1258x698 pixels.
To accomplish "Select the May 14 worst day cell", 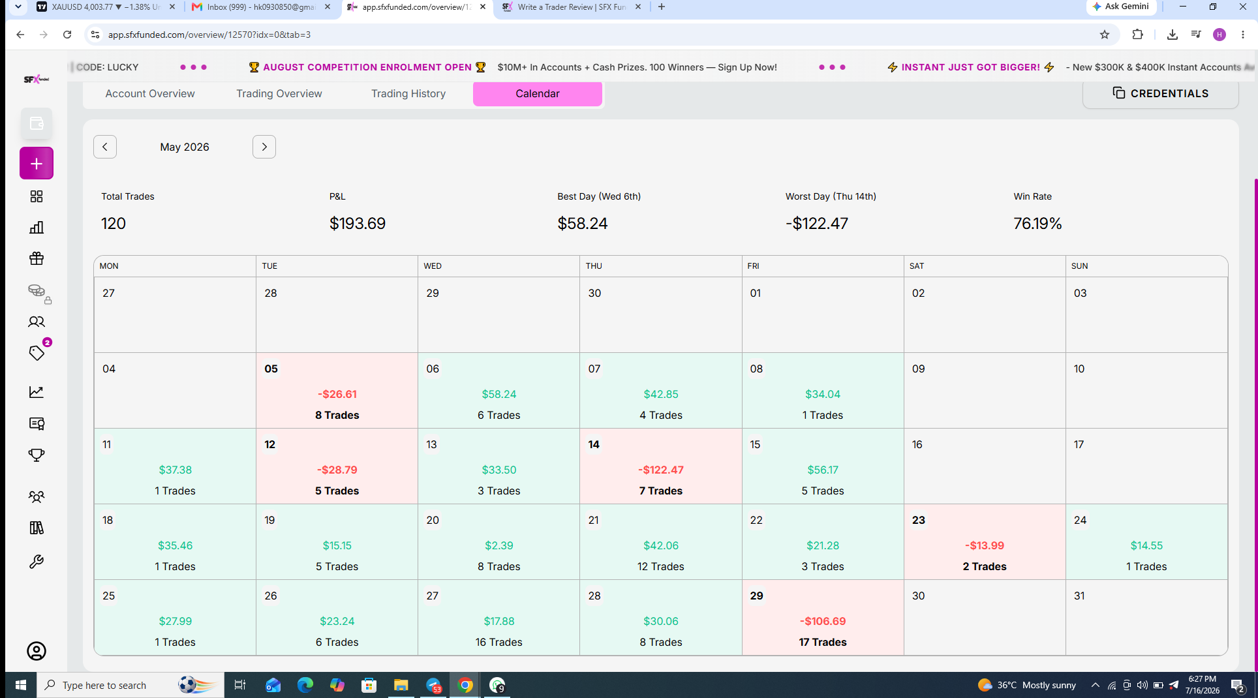I will [x=660, y=466].
